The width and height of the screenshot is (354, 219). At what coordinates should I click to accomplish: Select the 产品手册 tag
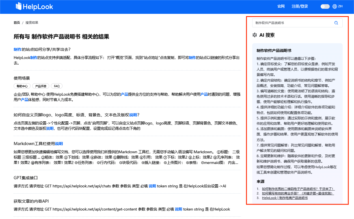coord(41,86)
